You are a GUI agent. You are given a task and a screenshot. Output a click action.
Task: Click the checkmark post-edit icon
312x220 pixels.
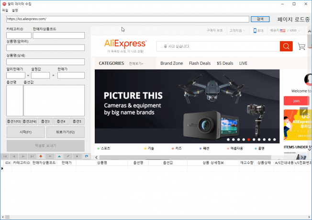pyautogui.click(x=68, y=156)
